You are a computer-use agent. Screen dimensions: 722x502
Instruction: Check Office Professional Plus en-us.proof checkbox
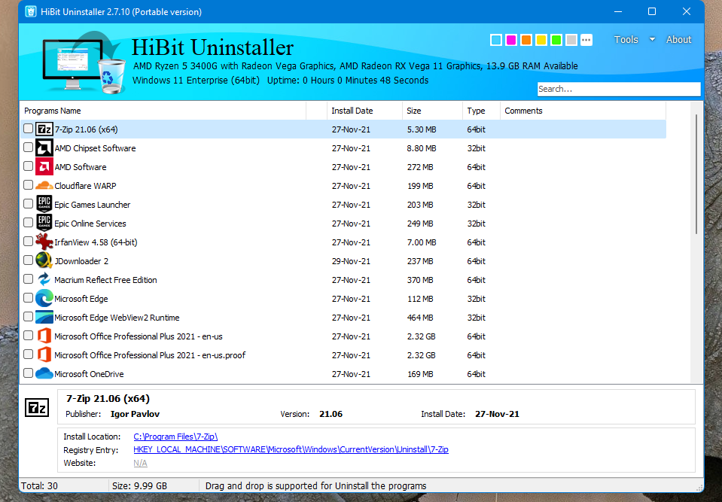pos(28,354)
